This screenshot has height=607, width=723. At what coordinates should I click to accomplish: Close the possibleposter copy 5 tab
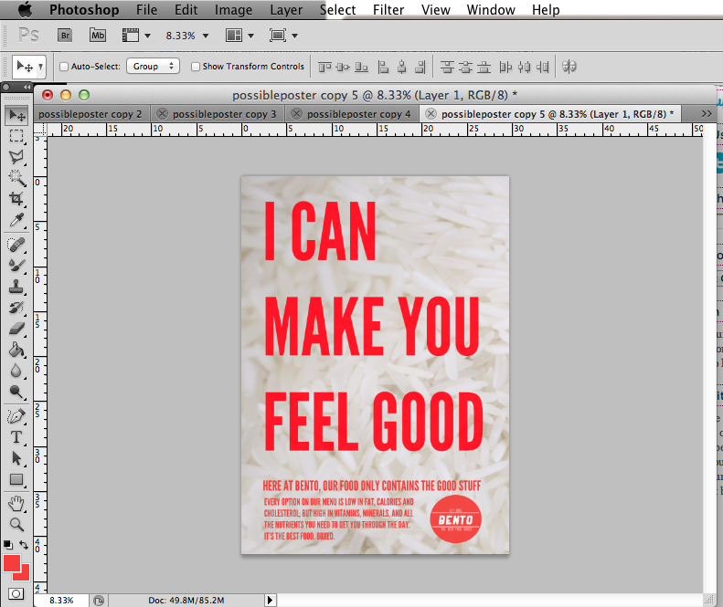431,114
